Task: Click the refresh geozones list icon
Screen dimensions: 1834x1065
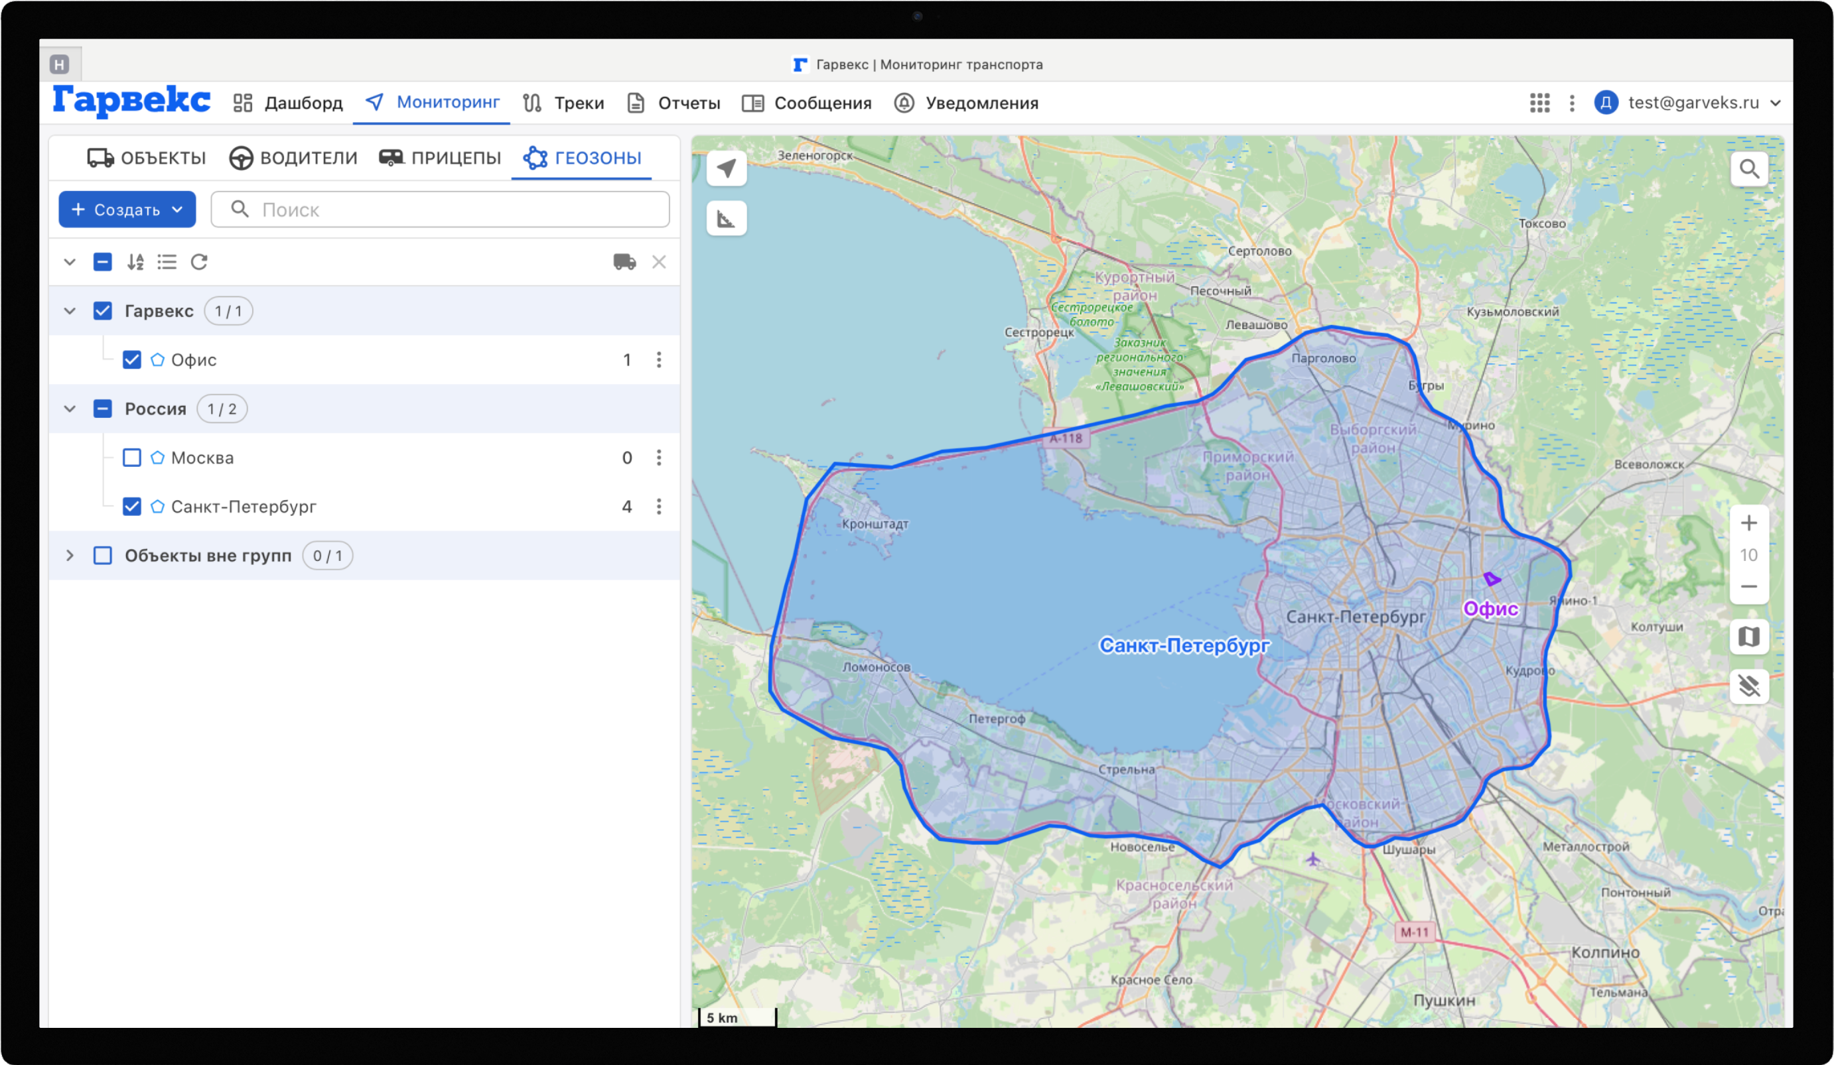Action: [200, 262]
